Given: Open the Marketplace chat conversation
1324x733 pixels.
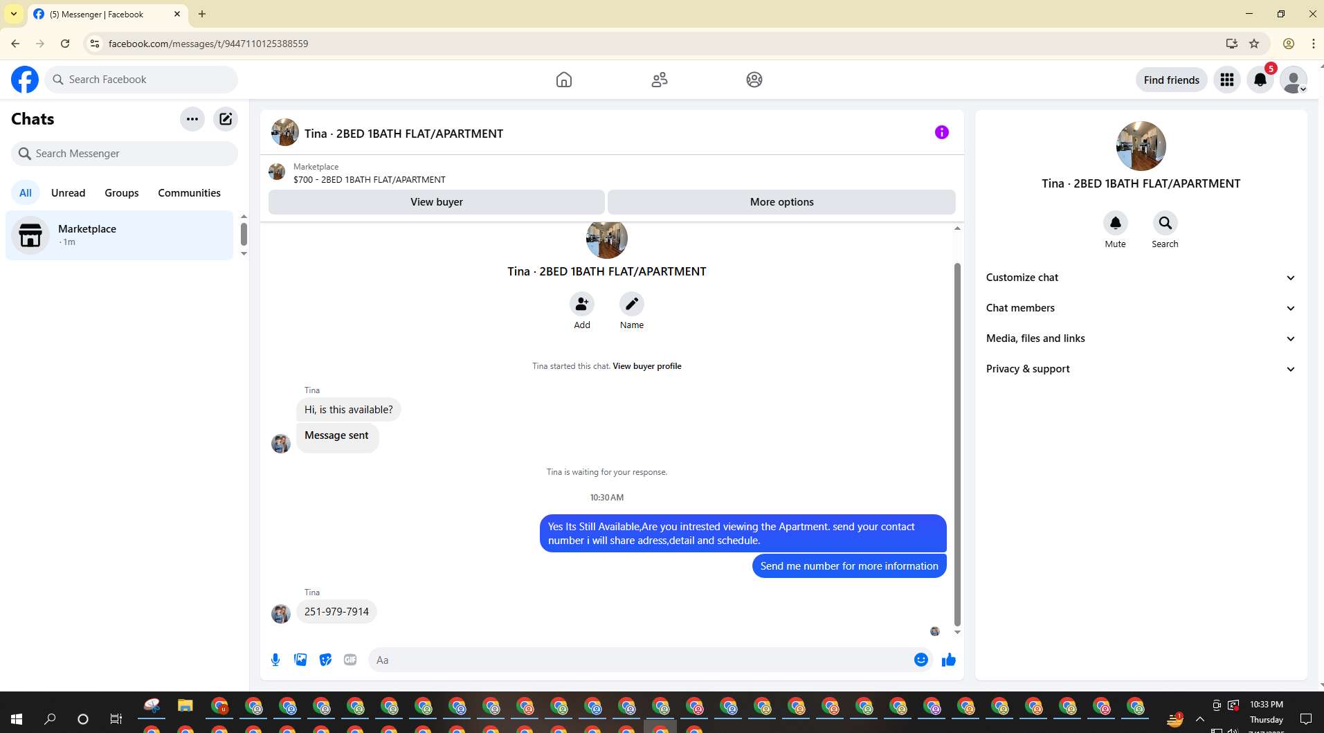Looking at the screenshot, I should pos(120,235).
